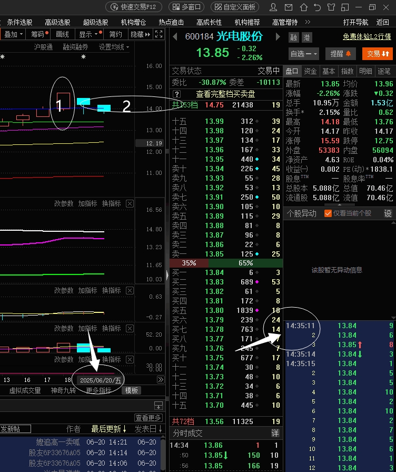Click 查看更多 view more button
This screenshot has height=472, width=396.
tap(148, 418)
